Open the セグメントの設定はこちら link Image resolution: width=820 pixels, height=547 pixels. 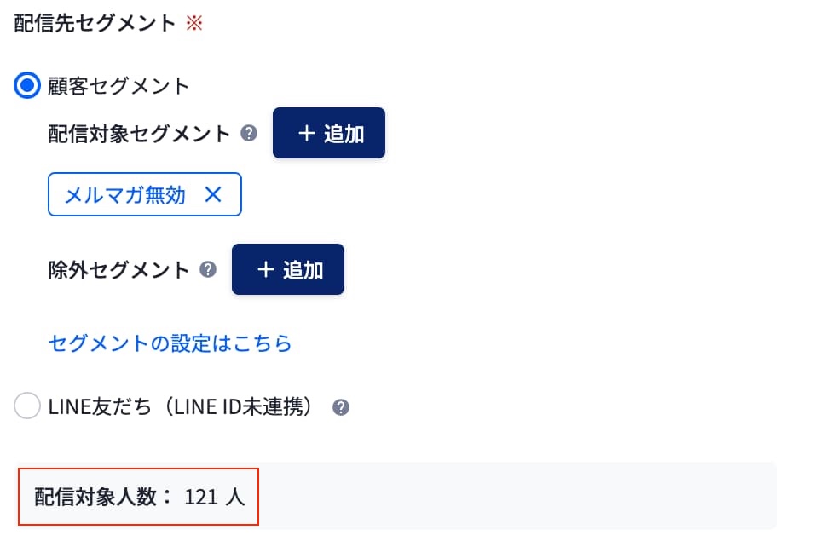pyautogui.click(x=170, y=343)
